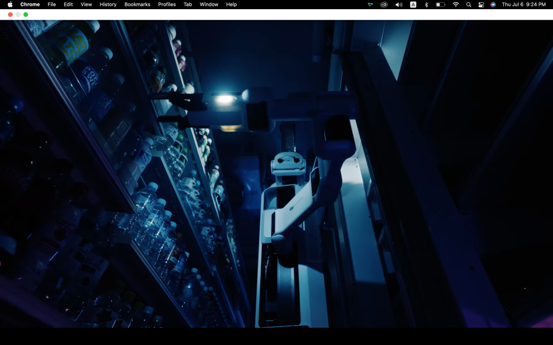The width and height of the screenshot is (553, 345).
Task: Open the Wi-Fi status menu
Action: [x=456, y=5]
